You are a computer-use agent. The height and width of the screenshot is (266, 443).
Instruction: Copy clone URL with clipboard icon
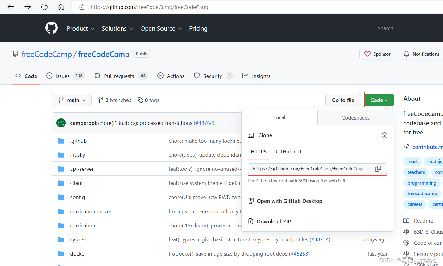378,169
